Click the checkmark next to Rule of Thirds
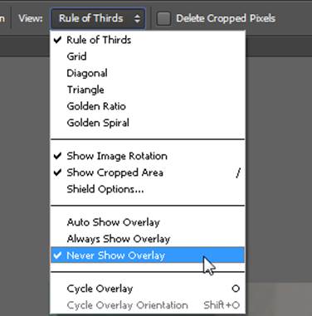The width and height of the screenshot is (312, 316). coord(57,40)
